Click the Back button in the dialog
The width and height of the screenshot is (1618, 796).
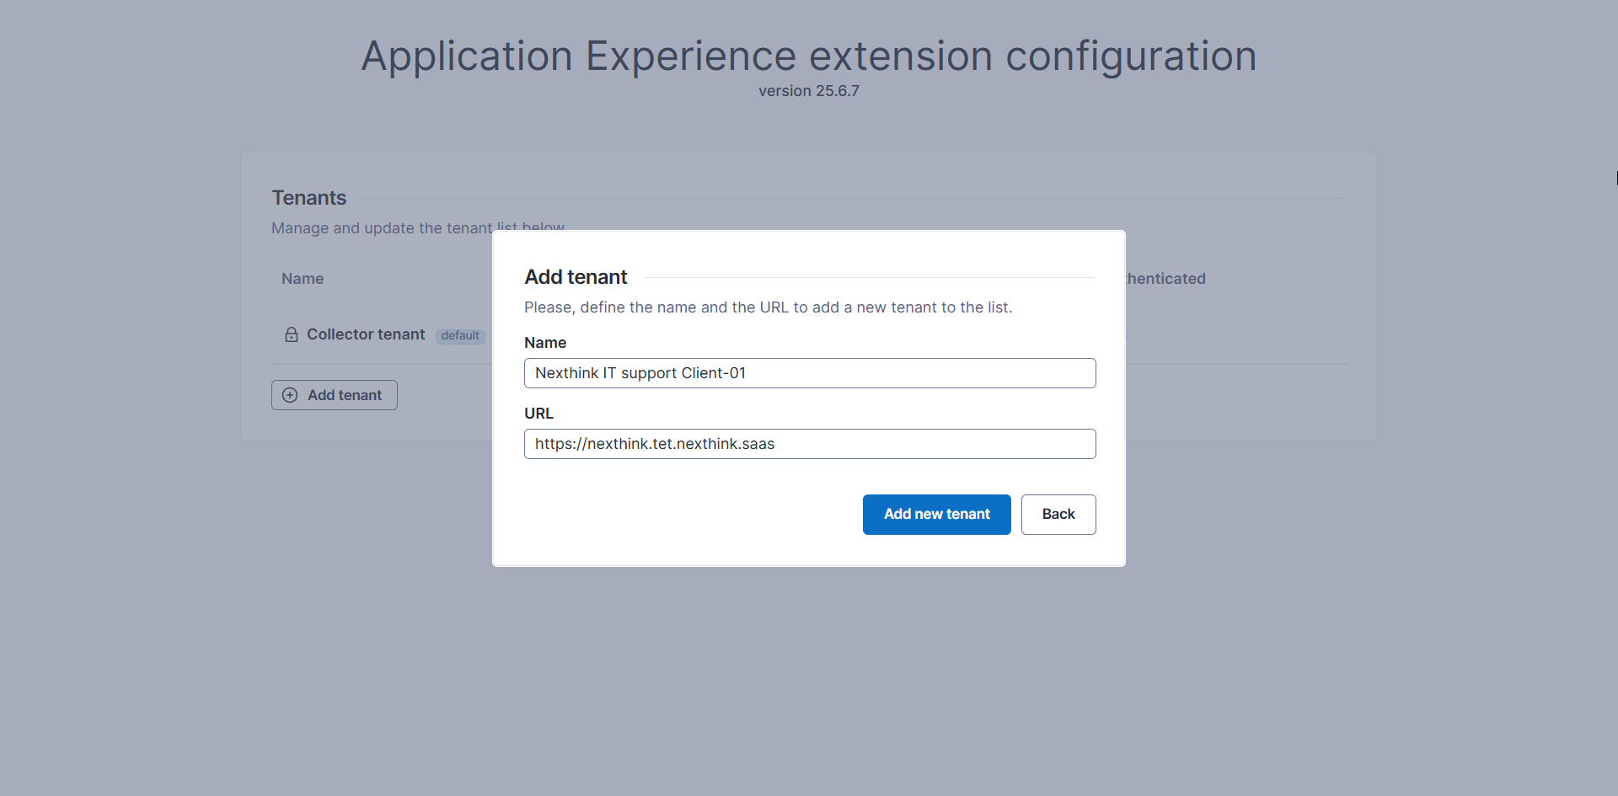point(1058,514)
